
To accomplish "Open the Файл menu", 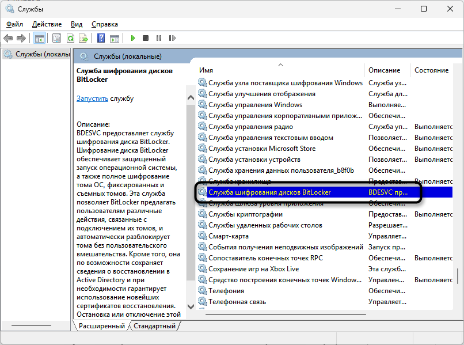I will [15, 24].
